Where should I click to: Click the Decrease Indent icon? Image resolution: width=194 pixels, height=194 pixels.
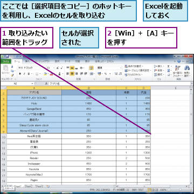point(81,74)
